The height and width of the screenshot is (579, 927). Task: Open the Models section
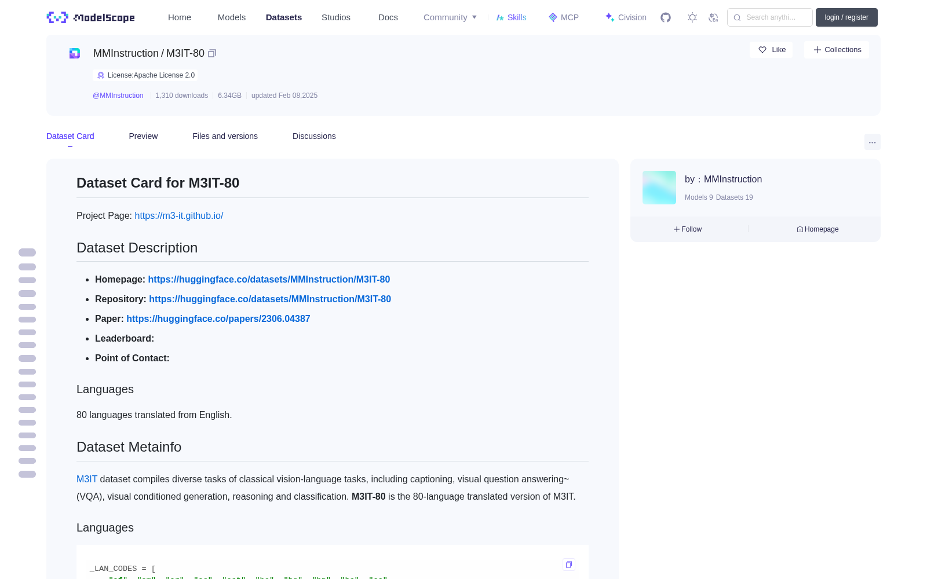232,17
